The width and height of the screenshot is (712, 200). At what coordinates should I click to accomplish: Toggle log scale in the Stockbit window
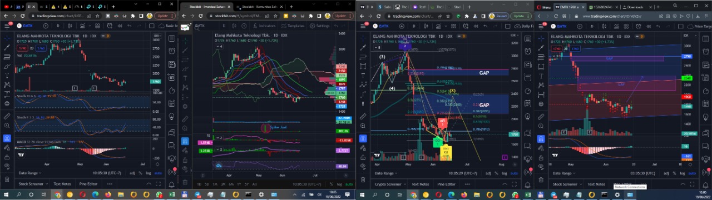click(339, 184)
